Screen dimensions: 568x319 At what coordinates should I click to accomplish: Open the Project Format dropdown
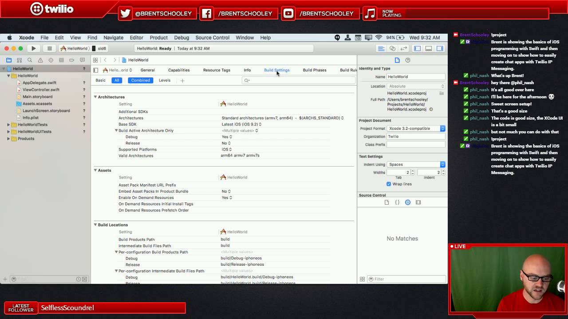point(416,128)
